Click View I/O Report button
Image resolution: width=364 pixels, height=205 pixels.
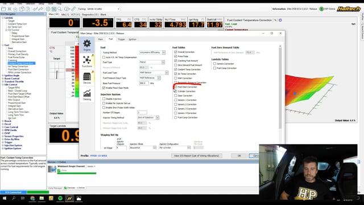pos(197,155)
